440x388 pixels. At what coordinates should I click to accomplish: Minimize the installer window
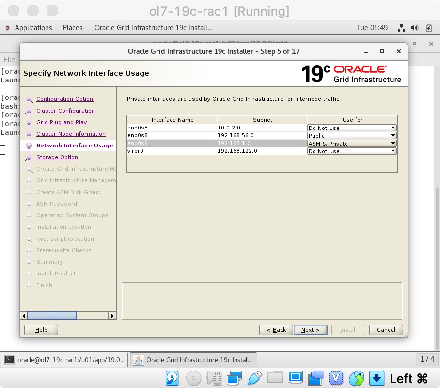(x=366, y=52)
